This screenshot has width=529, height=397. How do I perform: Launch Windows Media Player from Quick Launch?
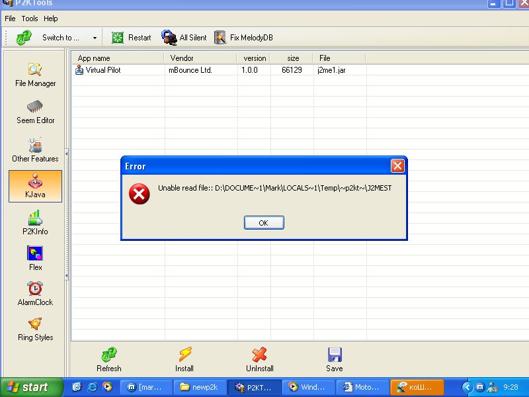click(x=107, y=386)
